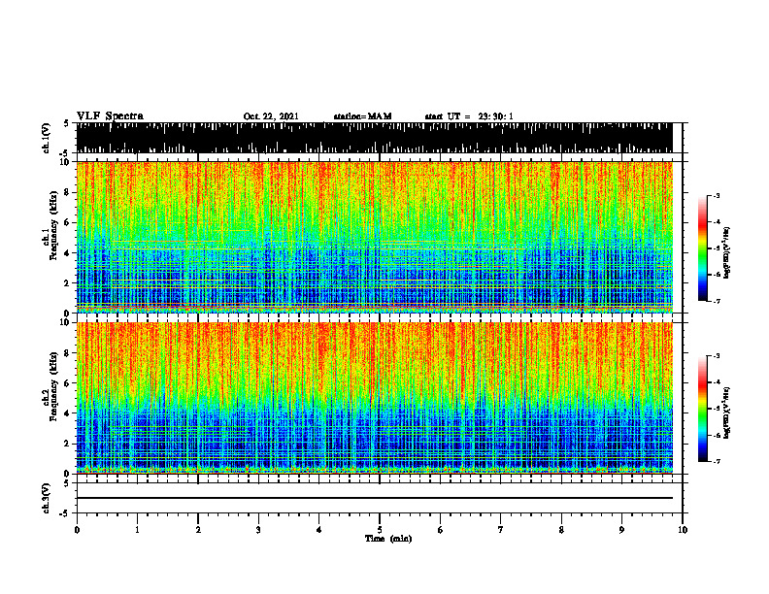Click the "-7" tick on ch.1 colorbar
Screen dimensions: 769x594
tap(717, 301)
